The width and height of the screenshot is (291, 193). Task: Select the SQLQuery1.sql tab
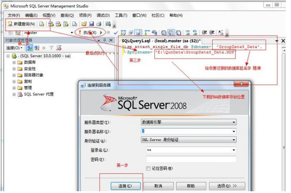point(161,41)
